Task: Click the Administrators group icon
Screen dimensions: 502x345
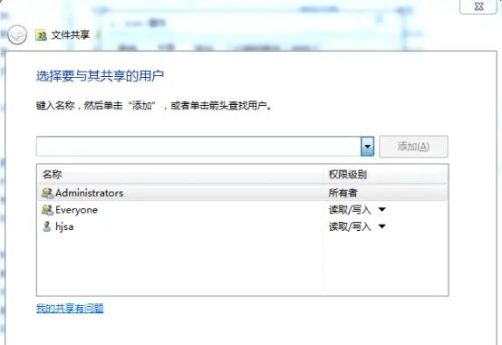Action: click(47, 193)
